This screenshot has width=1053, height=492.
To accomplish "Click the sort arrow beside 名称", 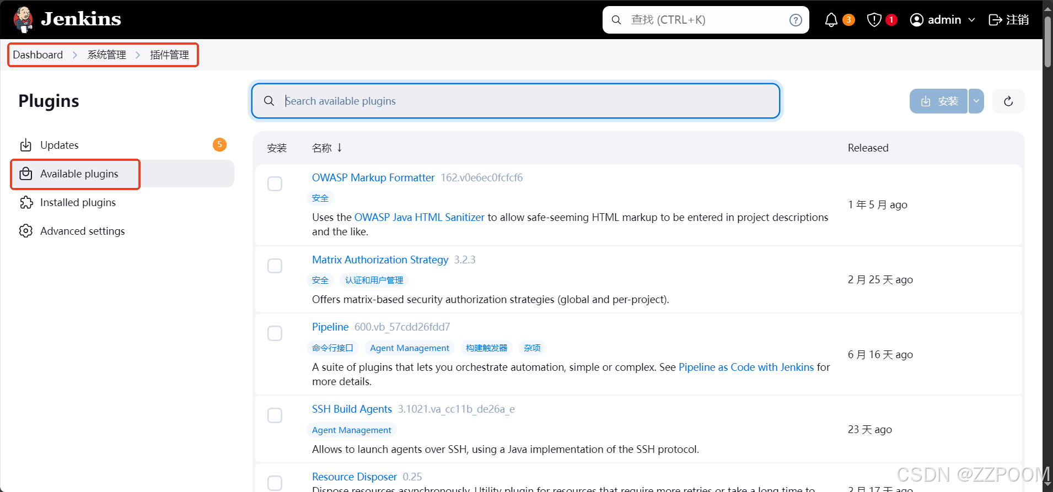I will (x=340, y=148).
